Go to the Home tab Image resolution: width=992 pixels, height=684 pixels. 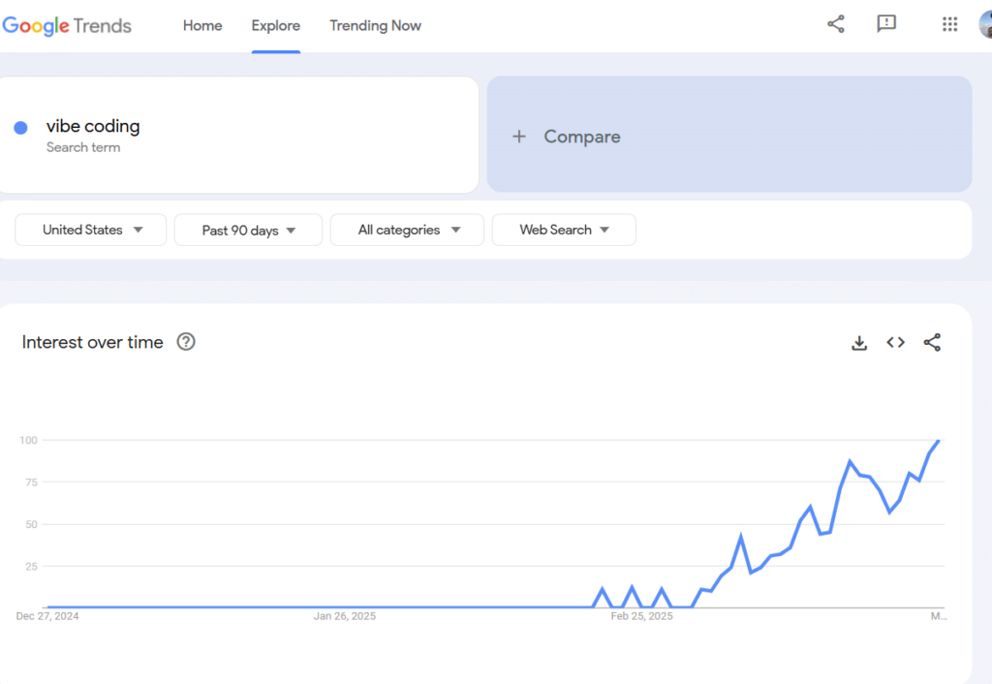coord(202,26)
